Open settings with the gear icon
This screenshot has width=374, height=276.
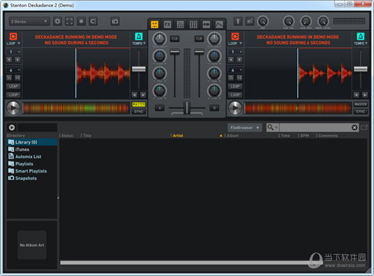(x=57, y=22)
